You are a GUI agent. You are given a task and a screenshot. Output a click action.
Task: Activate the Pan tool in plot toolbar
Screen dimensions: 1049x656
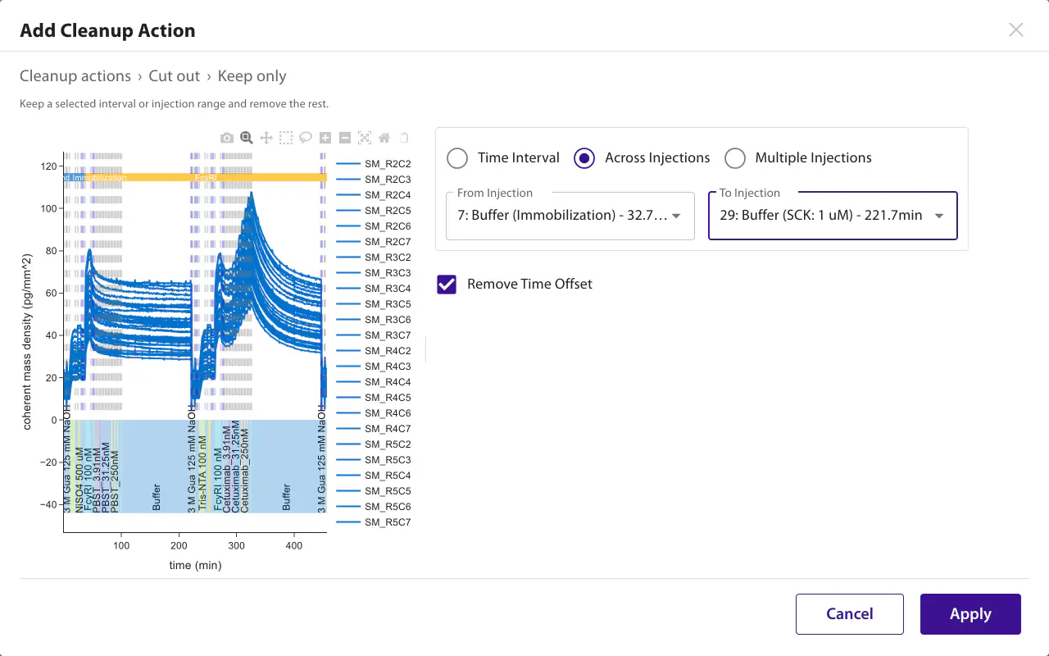[x=266, y=138]
